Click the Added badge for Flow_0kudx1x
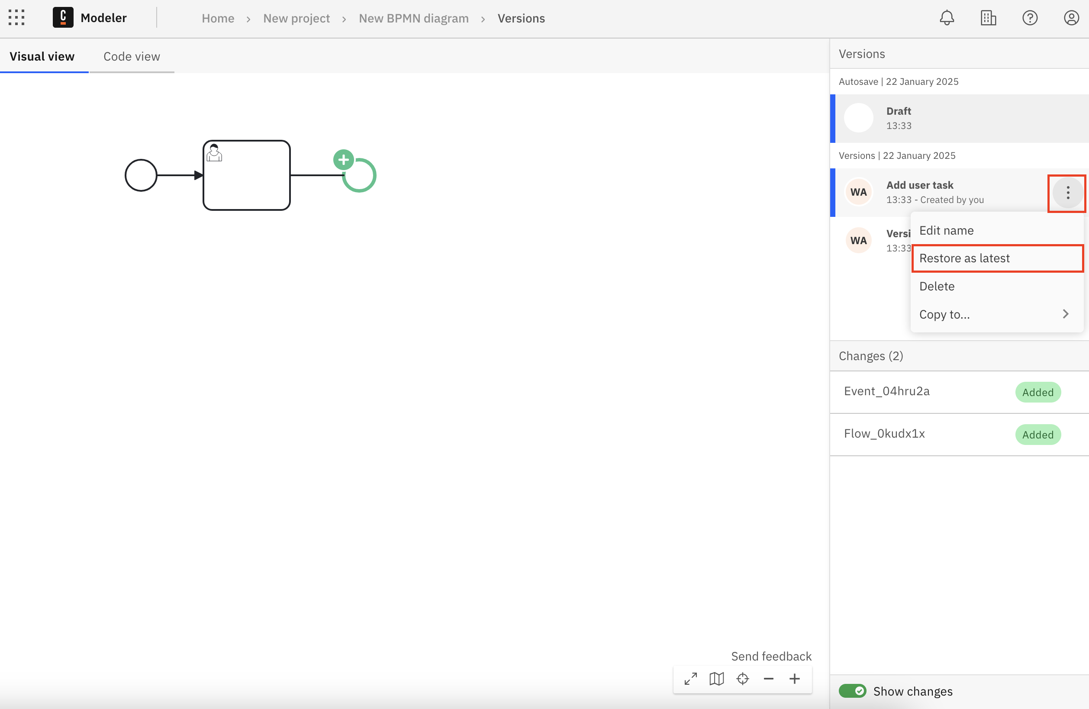Image resolution: width=1089 pixels, height=709 pixels. click(x=1038, y=435)
